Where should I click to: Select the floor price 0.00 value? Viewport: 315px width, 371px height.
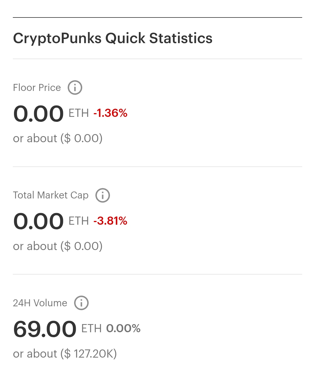tap(38, 114)
